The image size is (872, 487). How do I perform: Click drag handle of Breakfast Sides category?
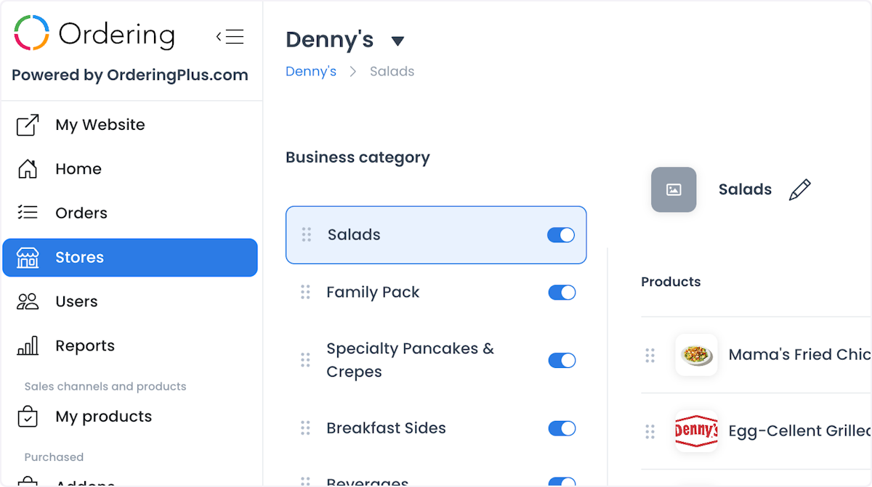tap(305, 428)
